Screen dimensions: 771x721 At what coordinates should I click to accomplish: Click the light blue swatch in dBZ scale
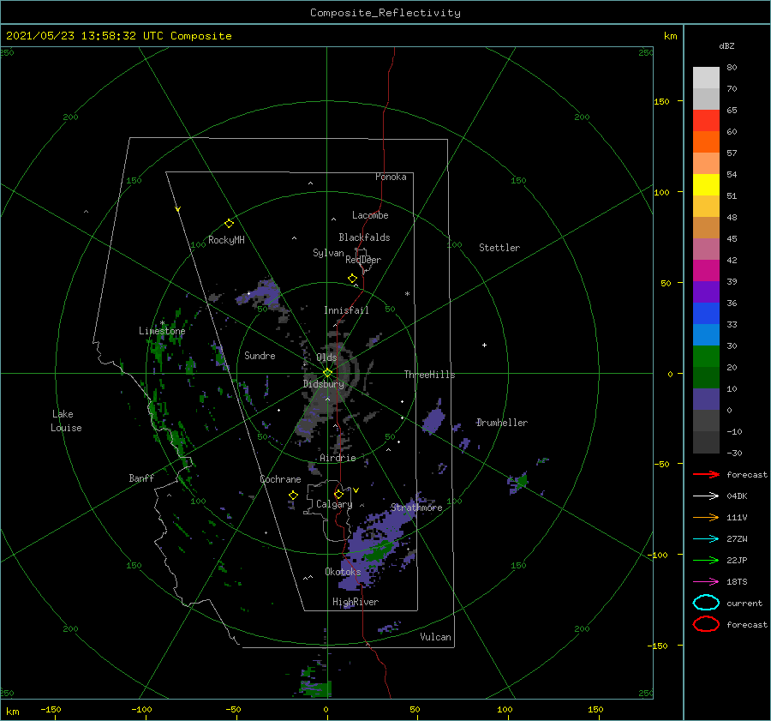coord(706,334)
